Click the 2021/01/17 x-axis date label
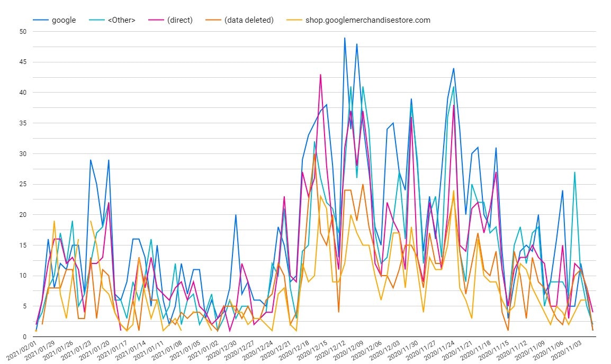The height and width of the screenshot is (364, 611). 113,350
